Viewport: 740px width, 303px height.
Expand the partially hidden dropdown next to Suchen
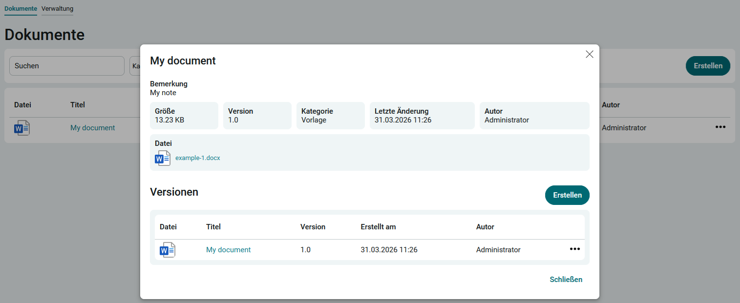click(135, 66)
